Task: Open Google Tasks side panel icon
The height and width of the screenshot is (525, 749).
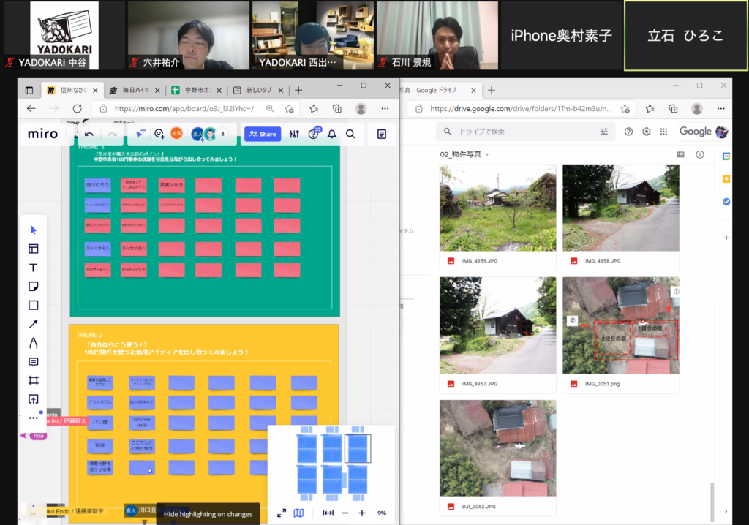Action: [x=726, y=202]
